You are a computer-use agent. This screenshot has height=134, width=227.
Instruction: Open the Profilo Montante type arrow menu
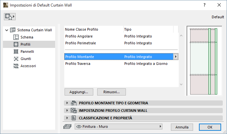tap(176, 57)
